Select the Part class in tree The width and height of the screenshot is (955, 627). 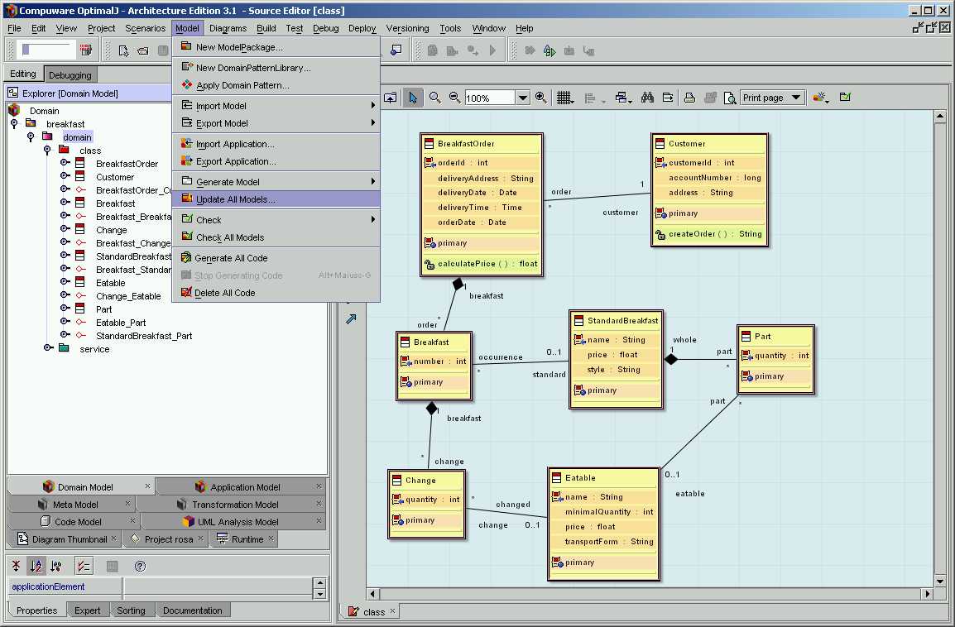[104, 309]
